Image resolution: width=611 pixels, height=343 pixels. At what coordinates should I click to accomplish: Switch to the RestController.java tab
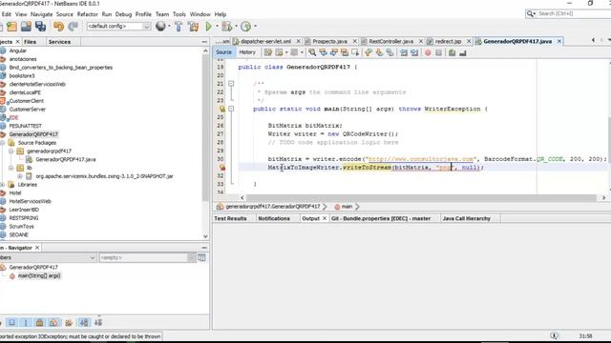[x=390, y=41]
